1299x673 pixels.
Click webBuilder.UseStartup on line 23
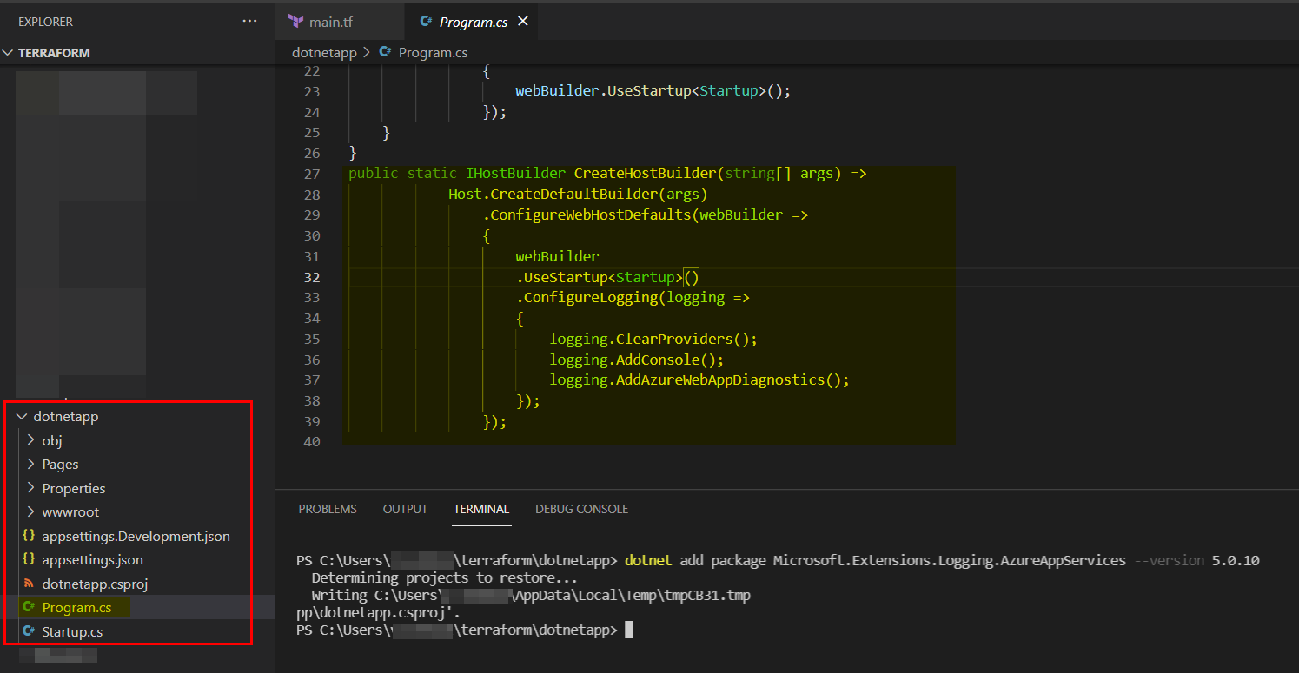pyautogui.click(x=603, y=91)
